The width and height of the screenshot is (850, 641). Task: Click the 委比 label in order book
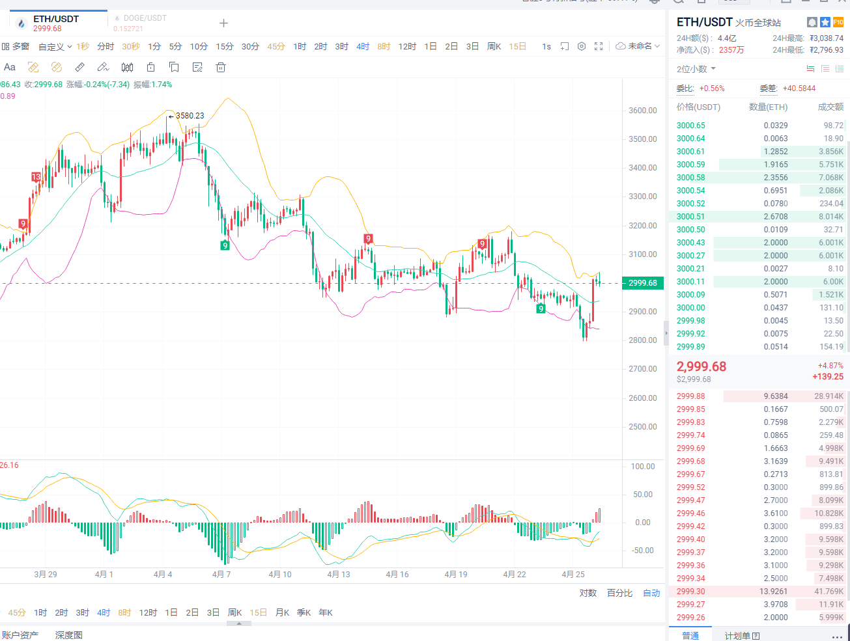pos(685,89)
